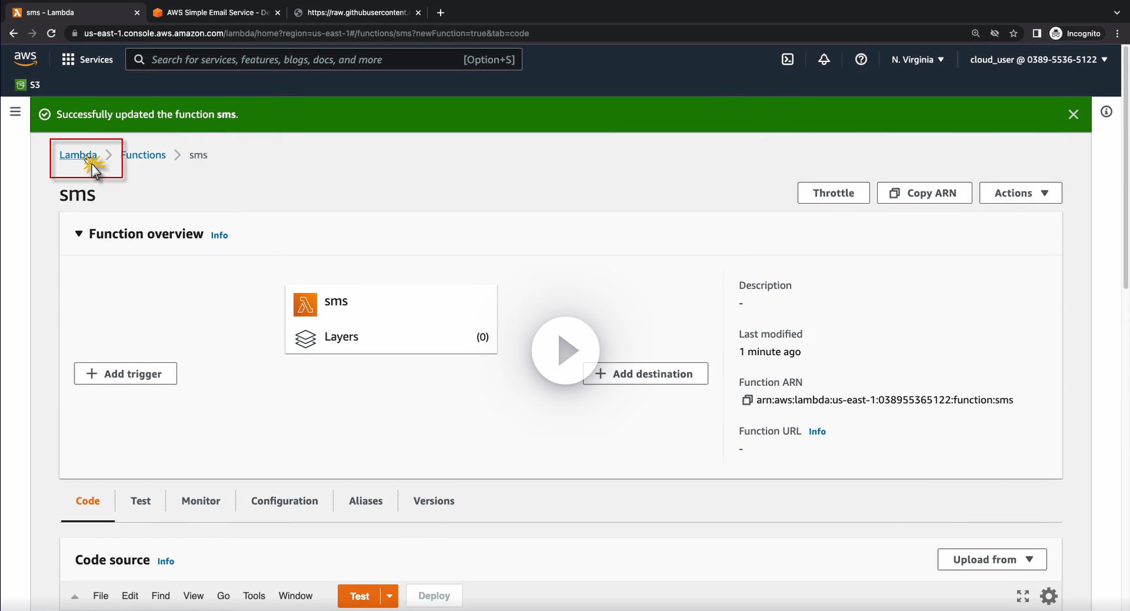This screenshot has width=1130, height=611.
Task: Open the side navigation hamburger menu
Action: click(15, 112)
